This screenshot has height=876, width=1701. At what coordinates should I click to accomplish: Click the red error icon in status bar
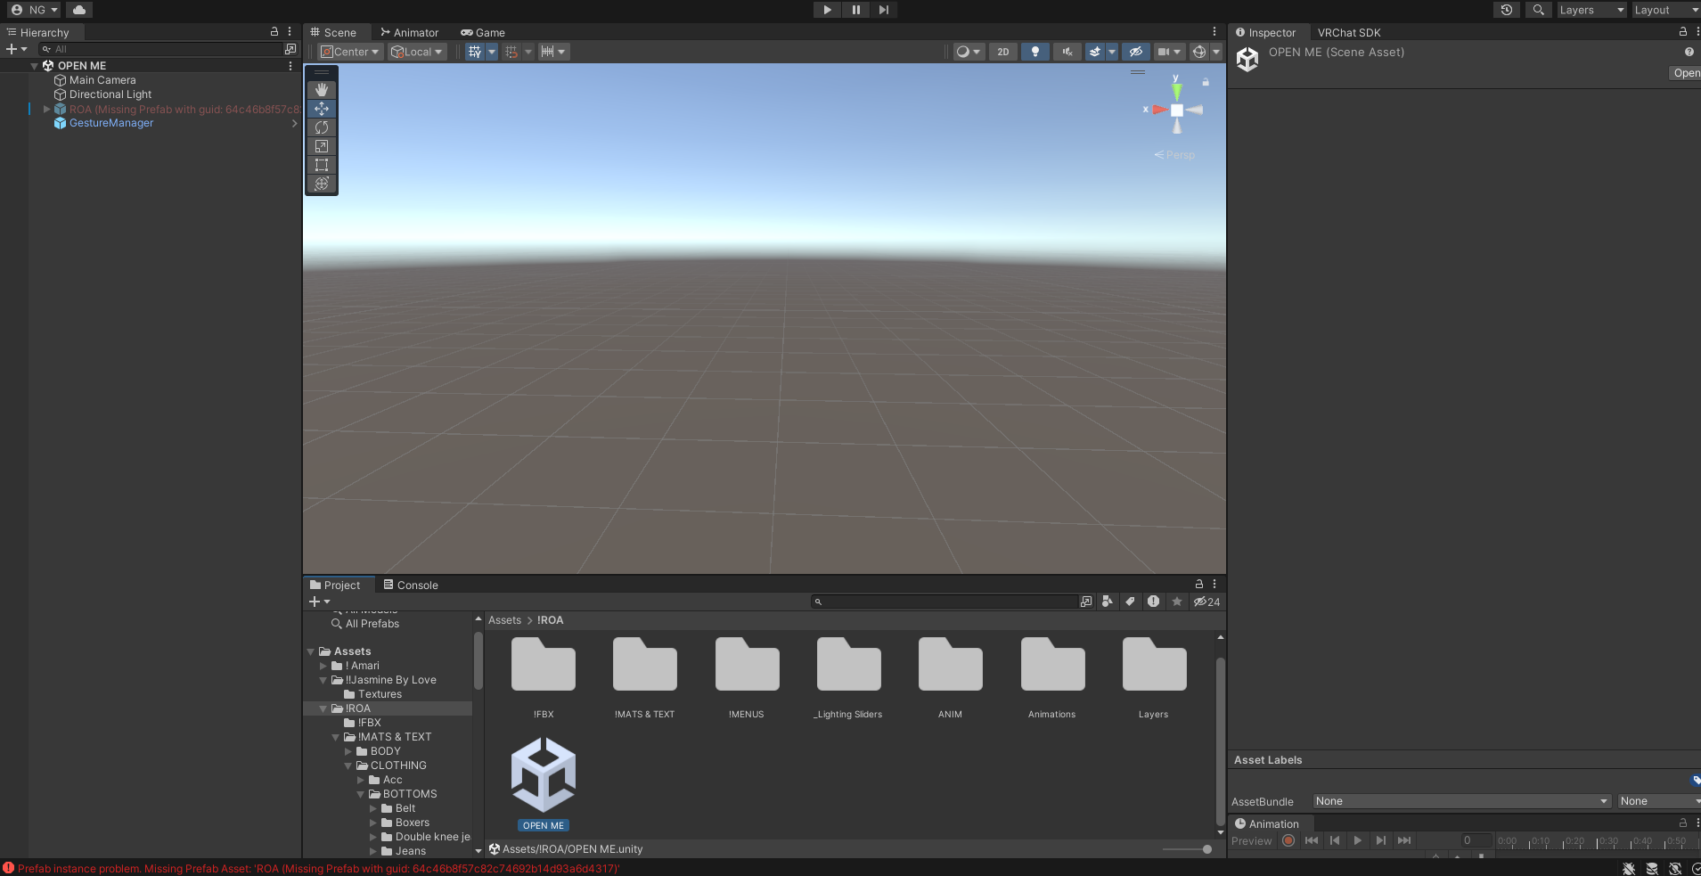pos(8,868)
